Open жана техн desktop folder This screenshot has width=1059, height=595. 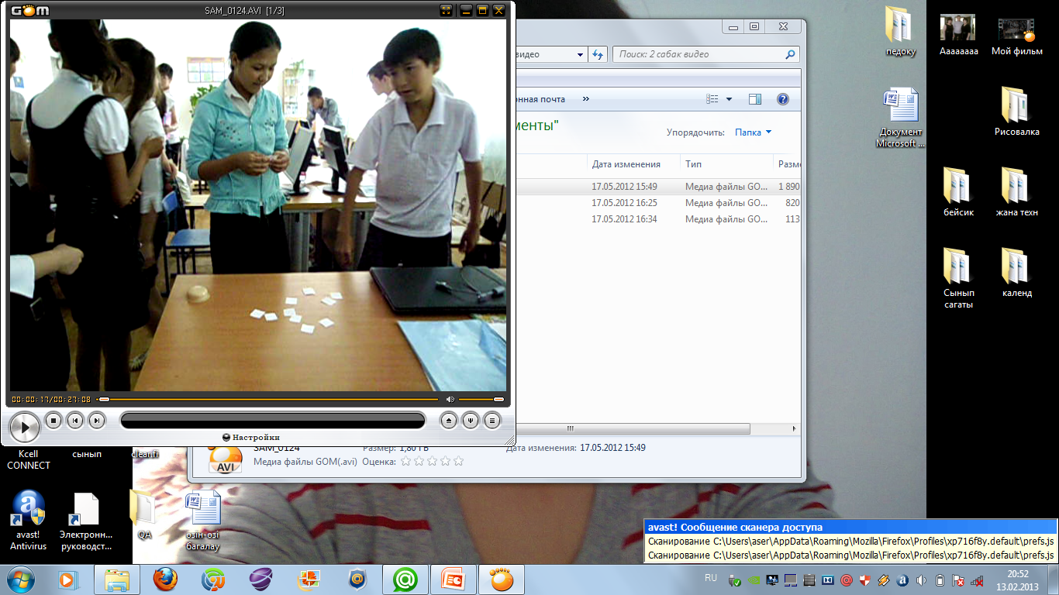(1016, 191)
